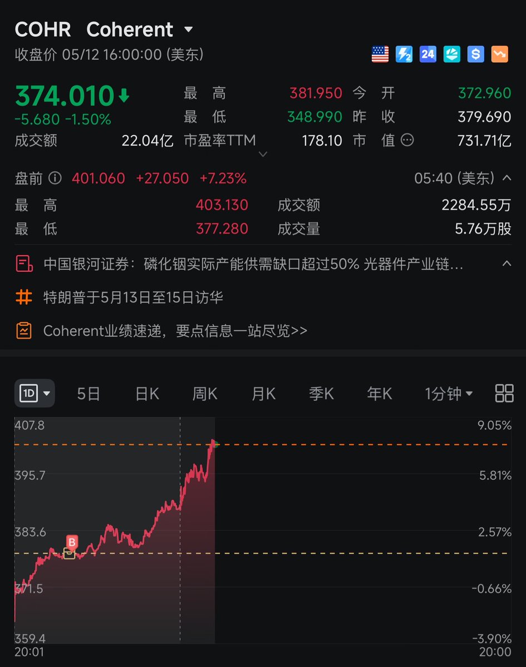Switch to the 月K chart tab

coord(263,394)
